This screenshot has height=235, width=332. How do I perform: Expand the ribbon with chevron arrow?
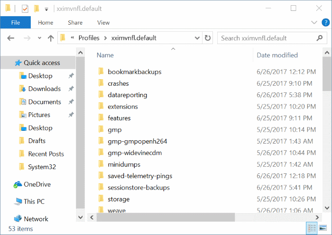coord(314,22)
